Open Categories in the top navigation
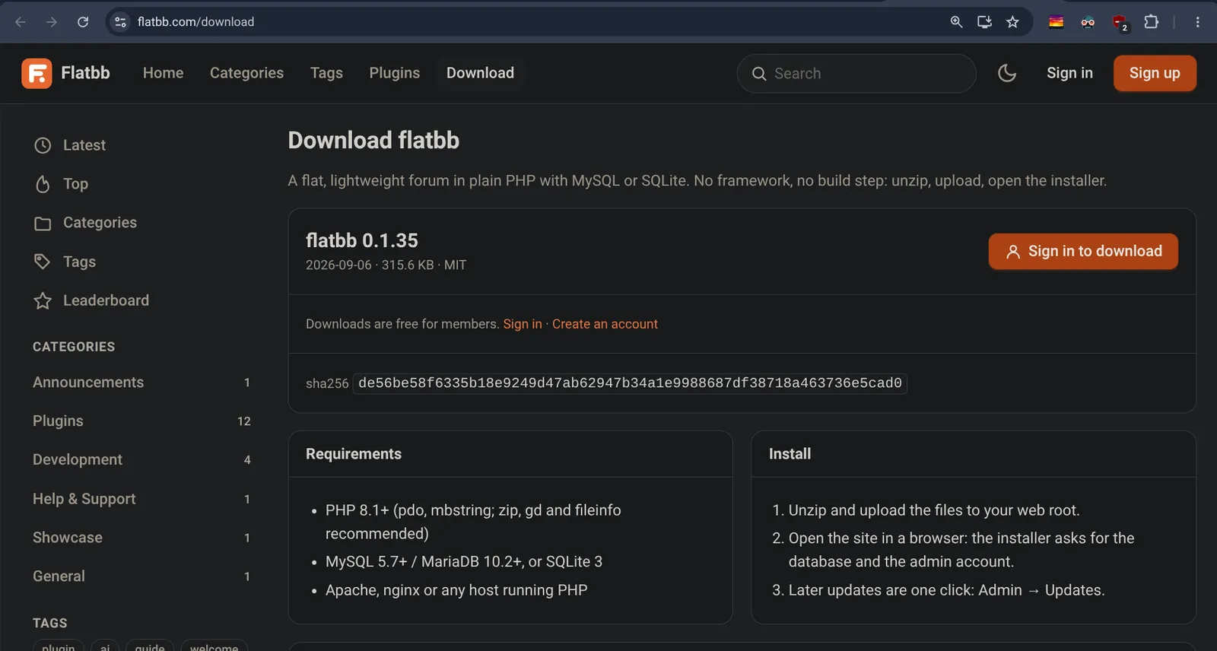The image size is (1217, 651). (x=246, y=73)
